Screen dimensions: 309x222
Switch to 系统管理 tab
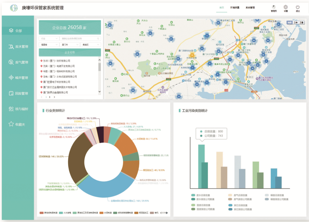tap(250, 8)
